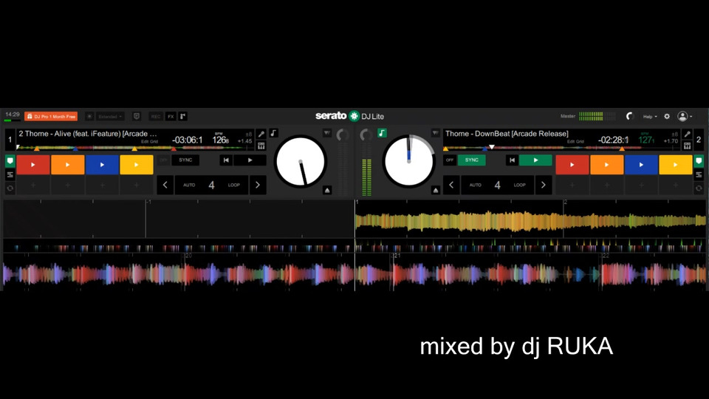
Task: Click Edit Grid on deck 2
Action: click(x=575, y=142)
